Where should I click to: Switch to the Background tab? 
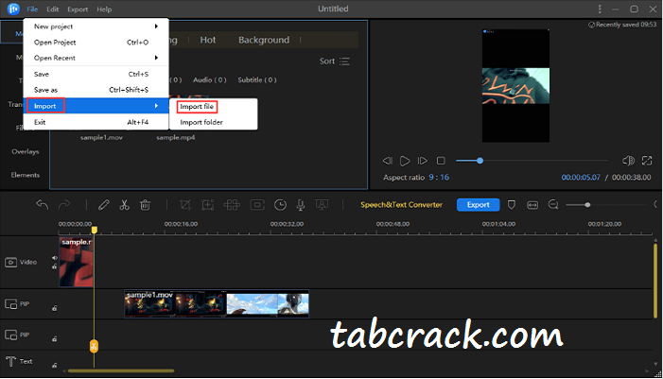(x=264, y=40)
